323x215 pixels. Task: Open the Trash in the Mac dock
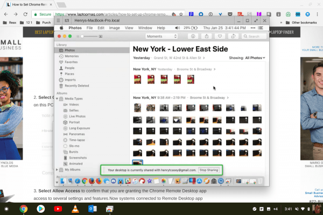(x=260, y=181)
